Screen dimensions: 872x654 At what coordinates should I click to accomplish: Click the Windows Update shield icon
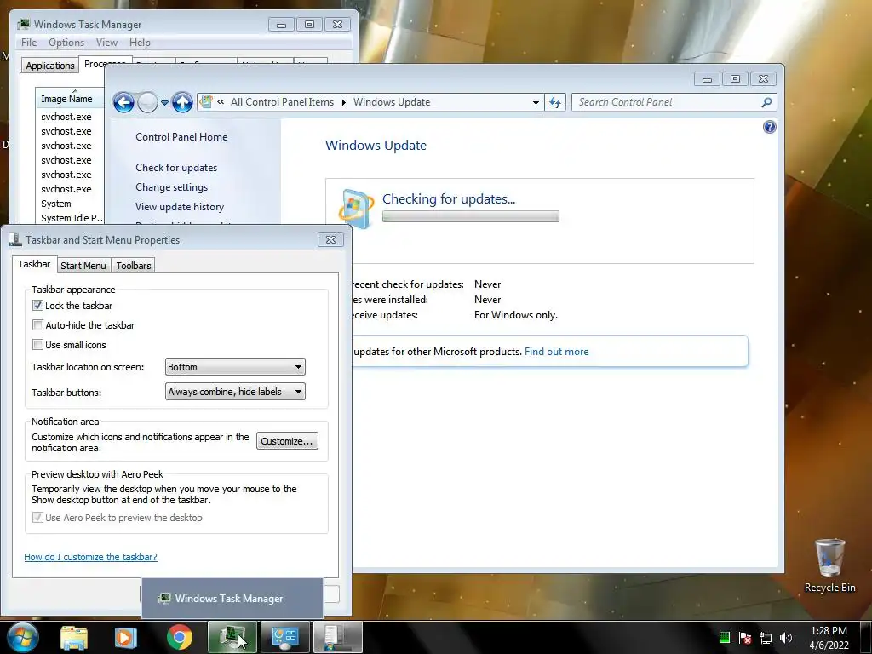coord(355,209)
